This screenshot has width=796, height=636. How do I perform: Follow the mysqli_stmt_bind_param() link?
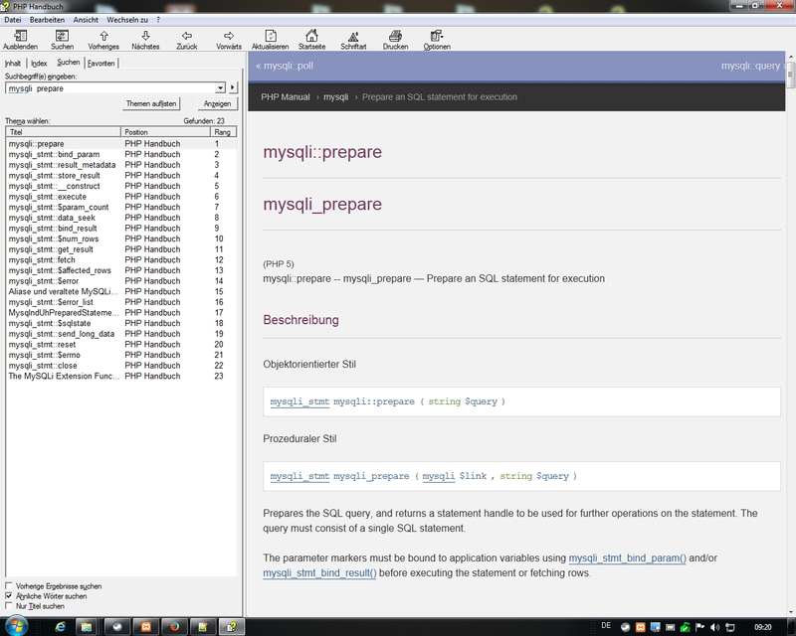coord(627,559)
